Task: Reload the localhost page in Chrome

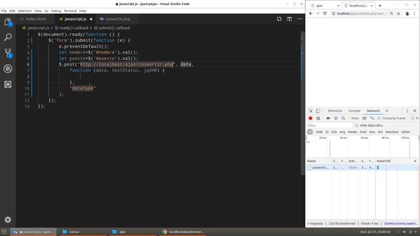Action: pos(325,13)
